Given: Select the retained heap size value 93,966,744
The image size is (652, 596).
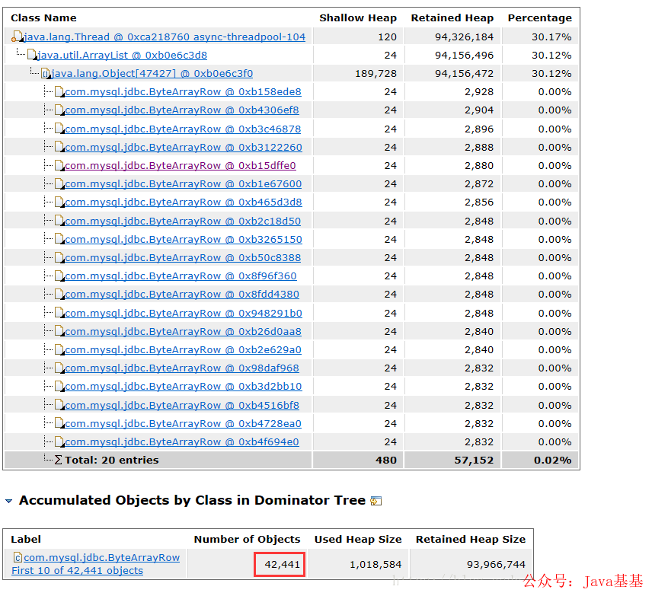Looking at the screenshot, I should [496, 564].
